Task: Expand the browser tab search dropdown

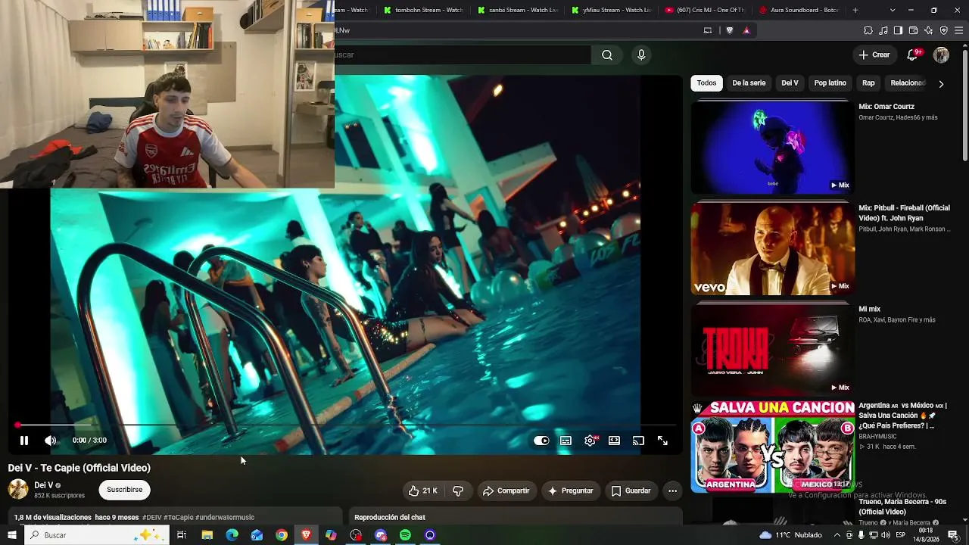Action: (x=893, y=10)
